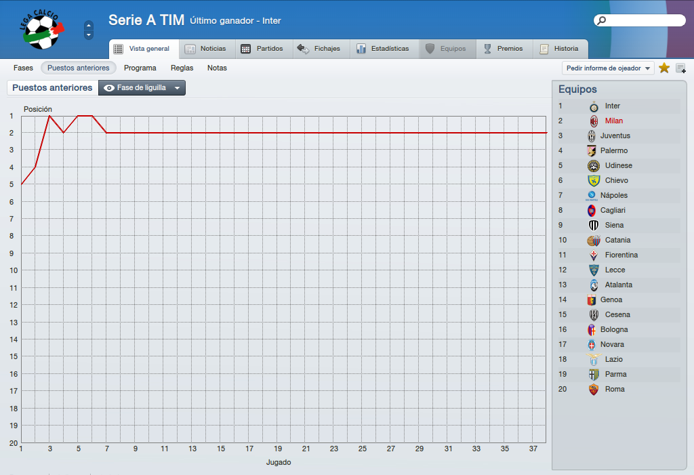Open the Fichajes tab
This screenshot has width=694, height=475.
tap(321, 49)
